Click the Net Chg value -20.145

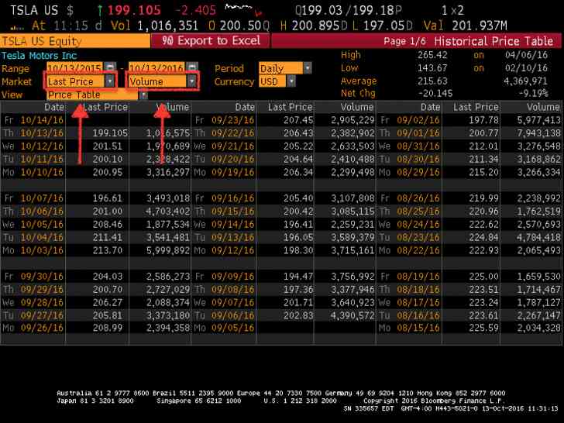(x=435, y=94)
